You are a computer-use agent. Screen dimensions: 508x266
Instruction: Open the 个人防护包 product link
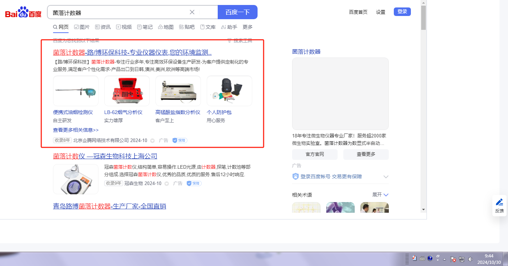219,112
